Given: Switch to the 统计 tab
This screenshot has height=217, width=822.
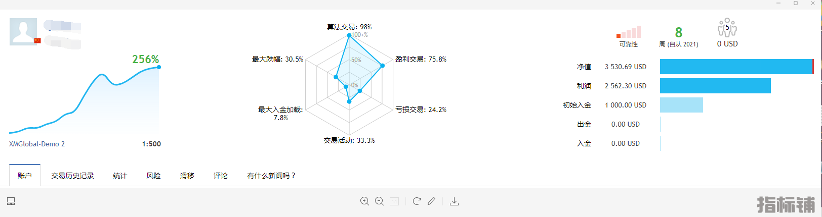Looking at the screenshot, I should (x=120, y=176).
